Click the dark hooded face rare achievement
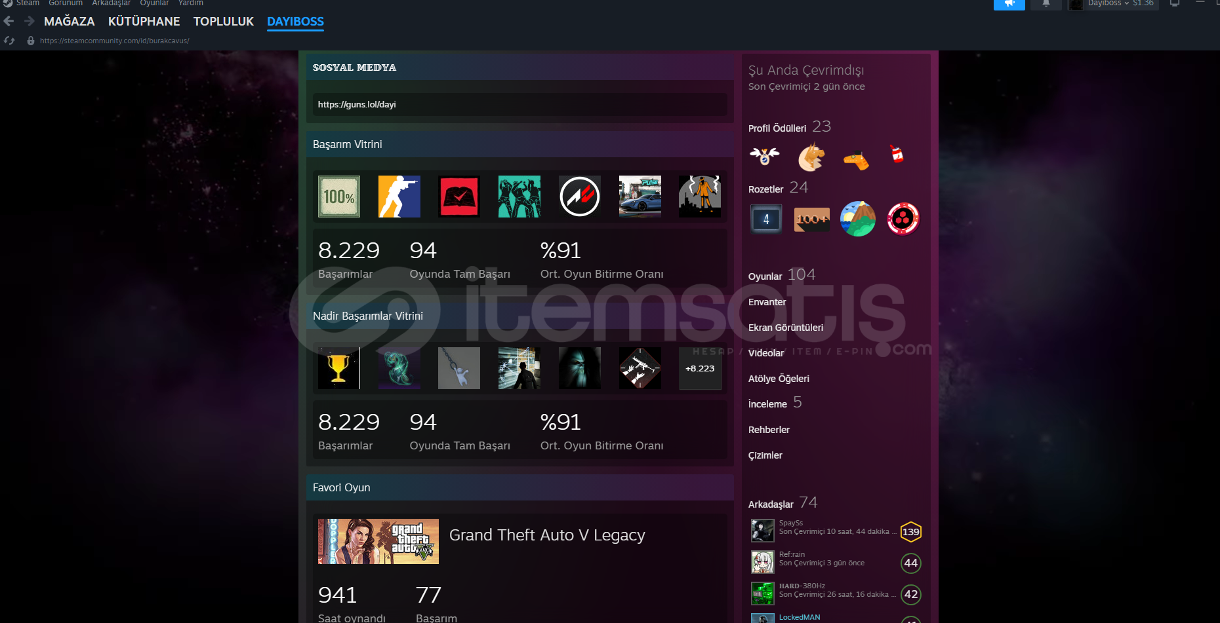 pyautogui.click(x=580, y=368)
